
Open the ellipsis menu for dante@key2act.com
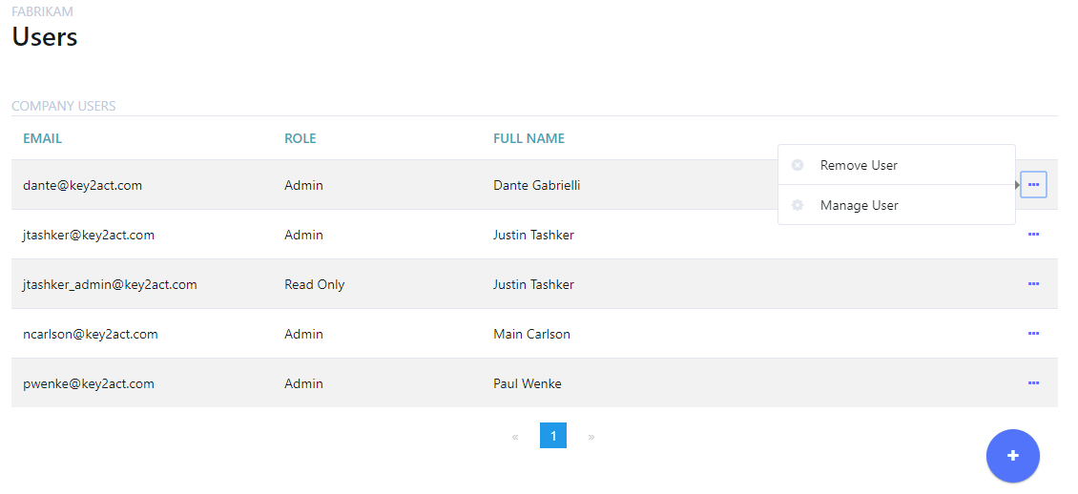click(1033, 185)
